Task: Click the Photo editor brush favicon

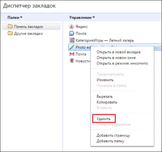Action: click(72, 47)
